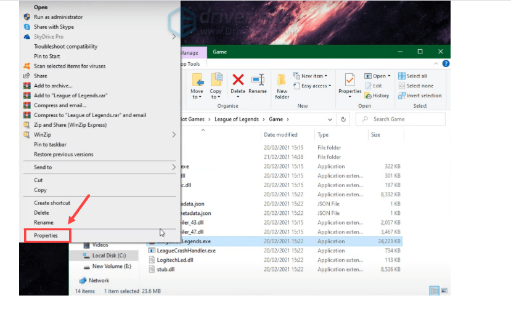
Task: Select Delete in the context menu
Action: pos(41,212)
